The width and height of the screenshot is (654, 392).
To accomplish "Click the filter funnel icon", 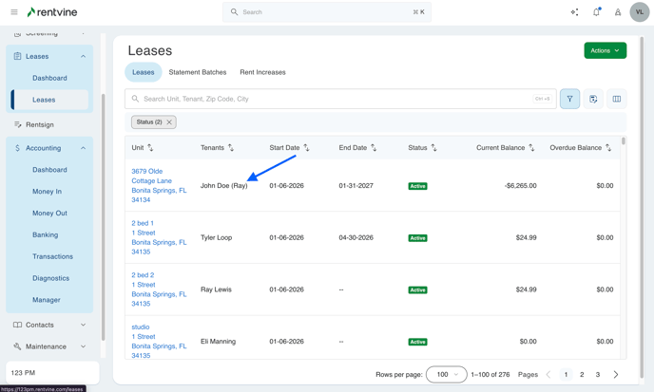I will click(569, 99).
